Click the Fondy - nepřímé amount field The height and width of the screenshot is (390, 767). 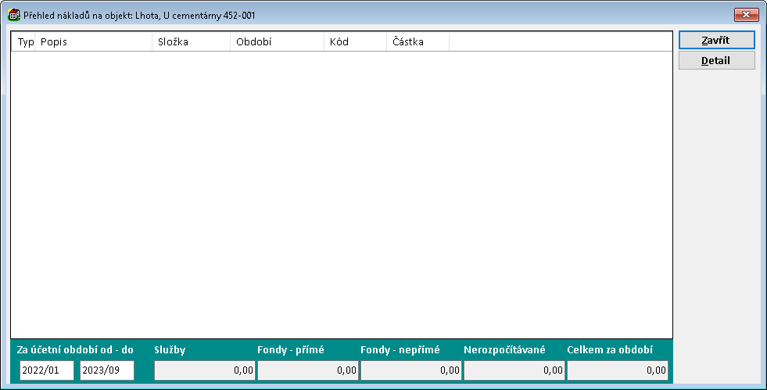[410, 370]
